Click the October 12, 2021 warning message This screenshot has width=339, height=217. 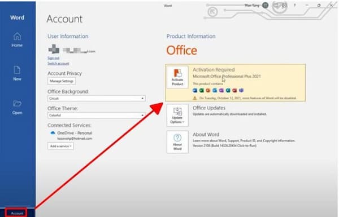pos(247,98)
